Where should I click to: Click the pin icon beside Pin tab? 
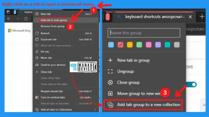point(37,52)
